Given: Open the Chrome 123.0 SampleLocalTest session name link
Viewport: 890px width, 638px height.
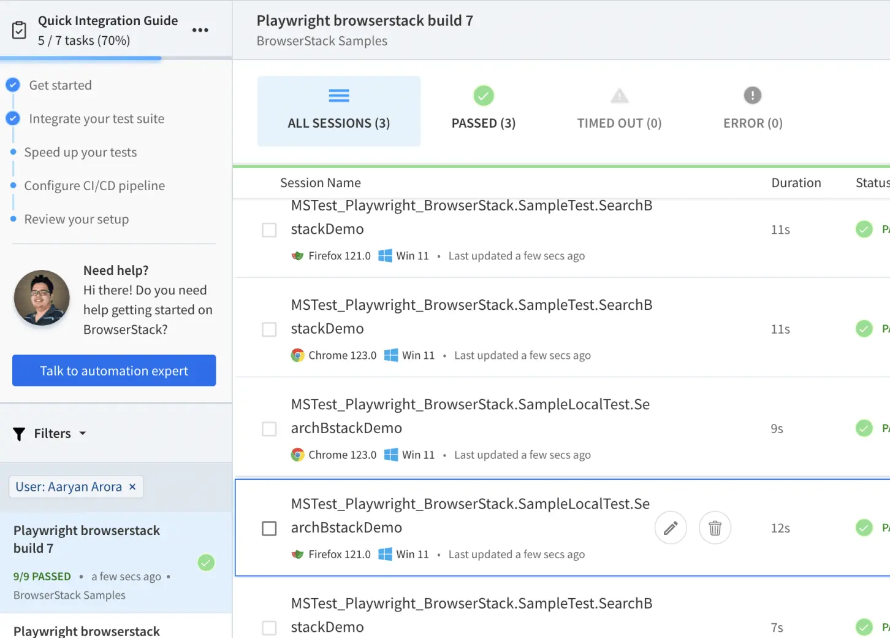Looking at the screenshot, I should pos(470,415).
